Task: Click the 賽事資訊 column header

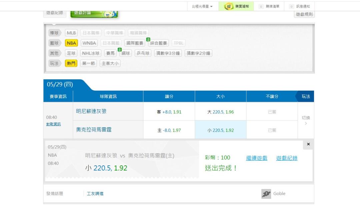Action: 58,96
